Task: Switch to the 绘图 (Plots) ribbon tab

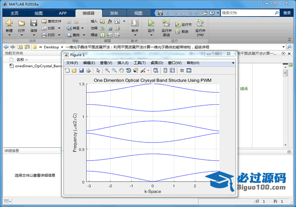Action: coord(39,13)
